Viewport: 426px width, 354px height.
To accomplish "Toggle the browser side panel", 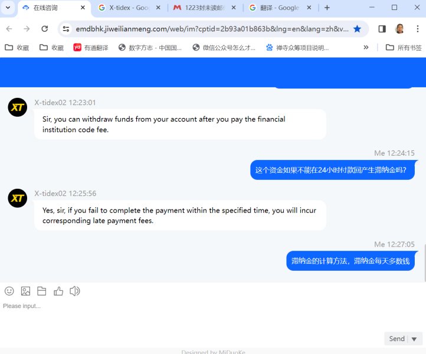I will 382,29.
